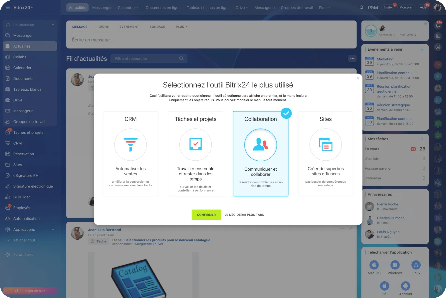Open the hamburger menu beside Bitrix24
Screen dimensions: 446x298
coord(8,7)
